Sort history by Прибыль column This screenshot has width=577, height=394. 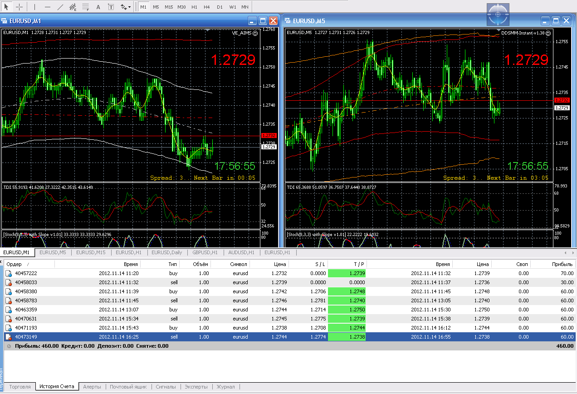point(553,264)
